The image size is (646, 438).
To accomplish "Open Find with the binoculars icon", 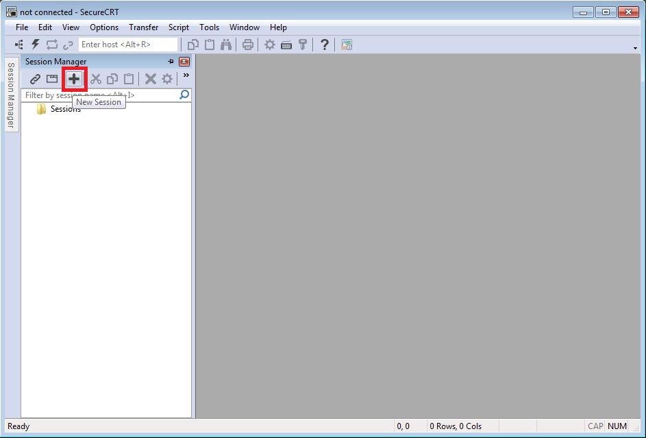I will point(226,45).
